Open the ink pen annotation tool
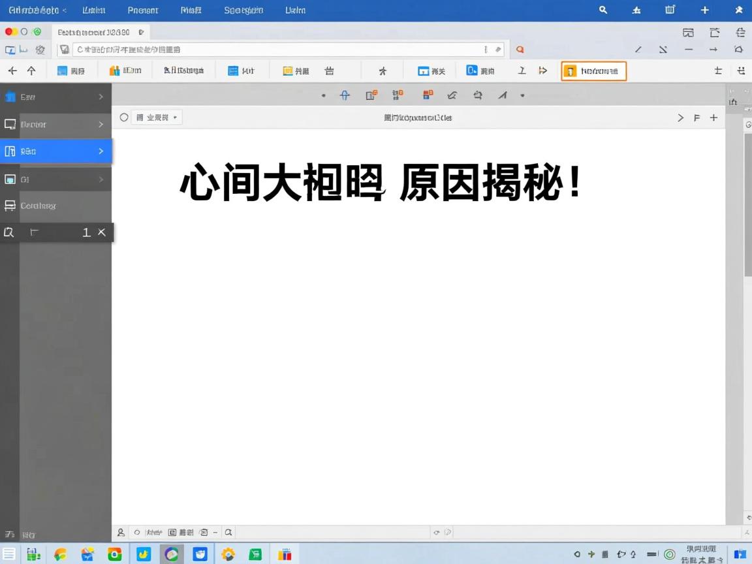Screen dimensions: 752x564 (x=452, y=95)
